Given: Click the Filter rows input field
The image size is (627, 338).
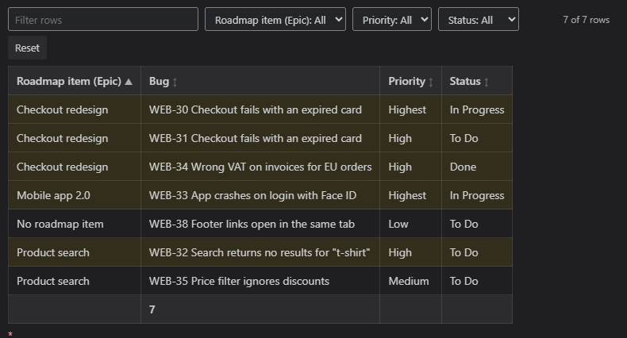Looking at the screenshot, I should 102,19.
